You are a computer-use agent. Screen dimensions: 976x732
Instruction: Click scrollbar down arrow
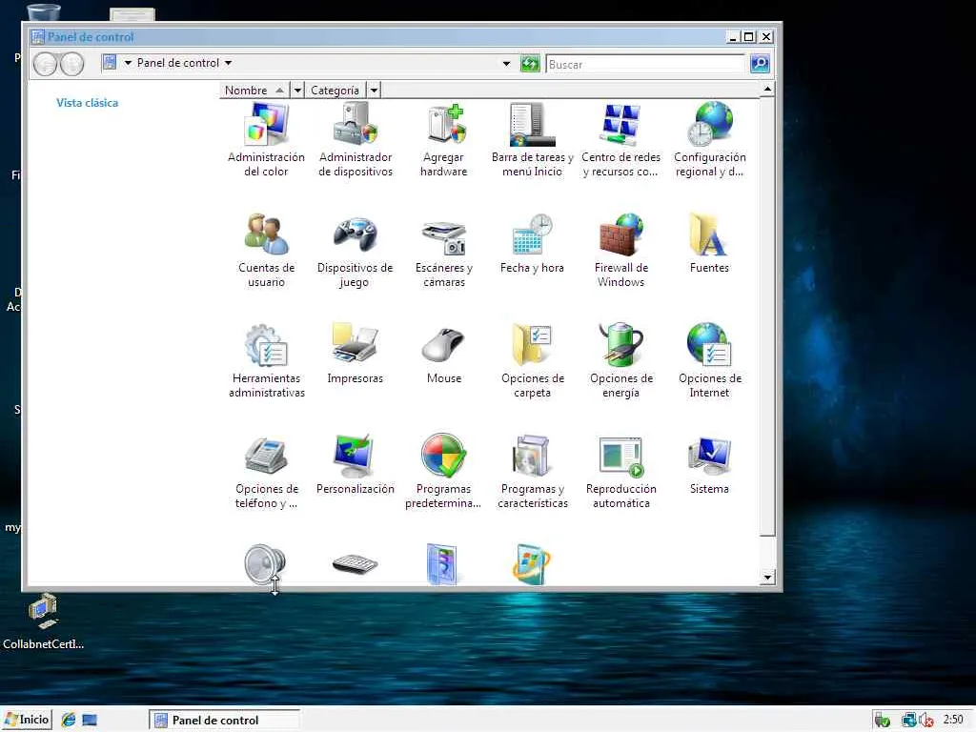pos(767,577)
